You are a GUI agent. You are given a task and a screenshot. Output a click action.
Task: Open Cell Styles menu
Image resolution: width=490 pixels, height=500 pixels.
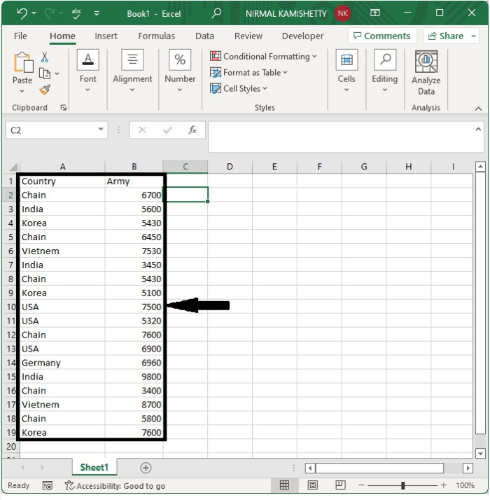239,88
